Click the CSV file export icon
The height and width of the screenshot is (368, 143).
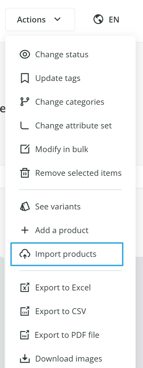click(25, 311)
